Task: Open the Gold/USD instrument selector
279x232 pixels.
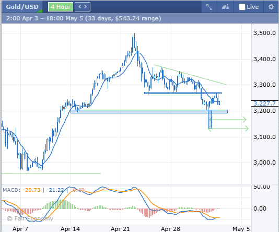Action: [x=22, y=7]
